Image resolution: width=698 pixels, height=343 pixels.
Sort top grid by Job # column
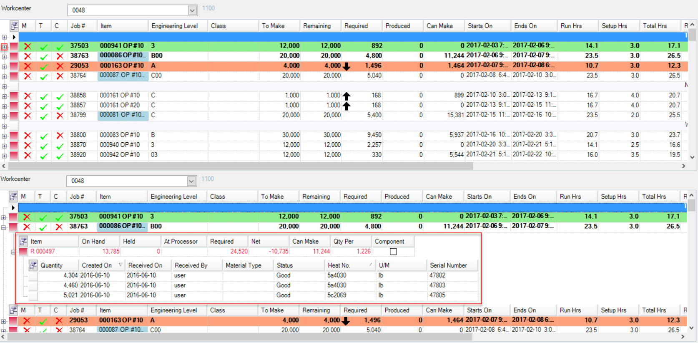pyautogui.click(x=82, y=26)
